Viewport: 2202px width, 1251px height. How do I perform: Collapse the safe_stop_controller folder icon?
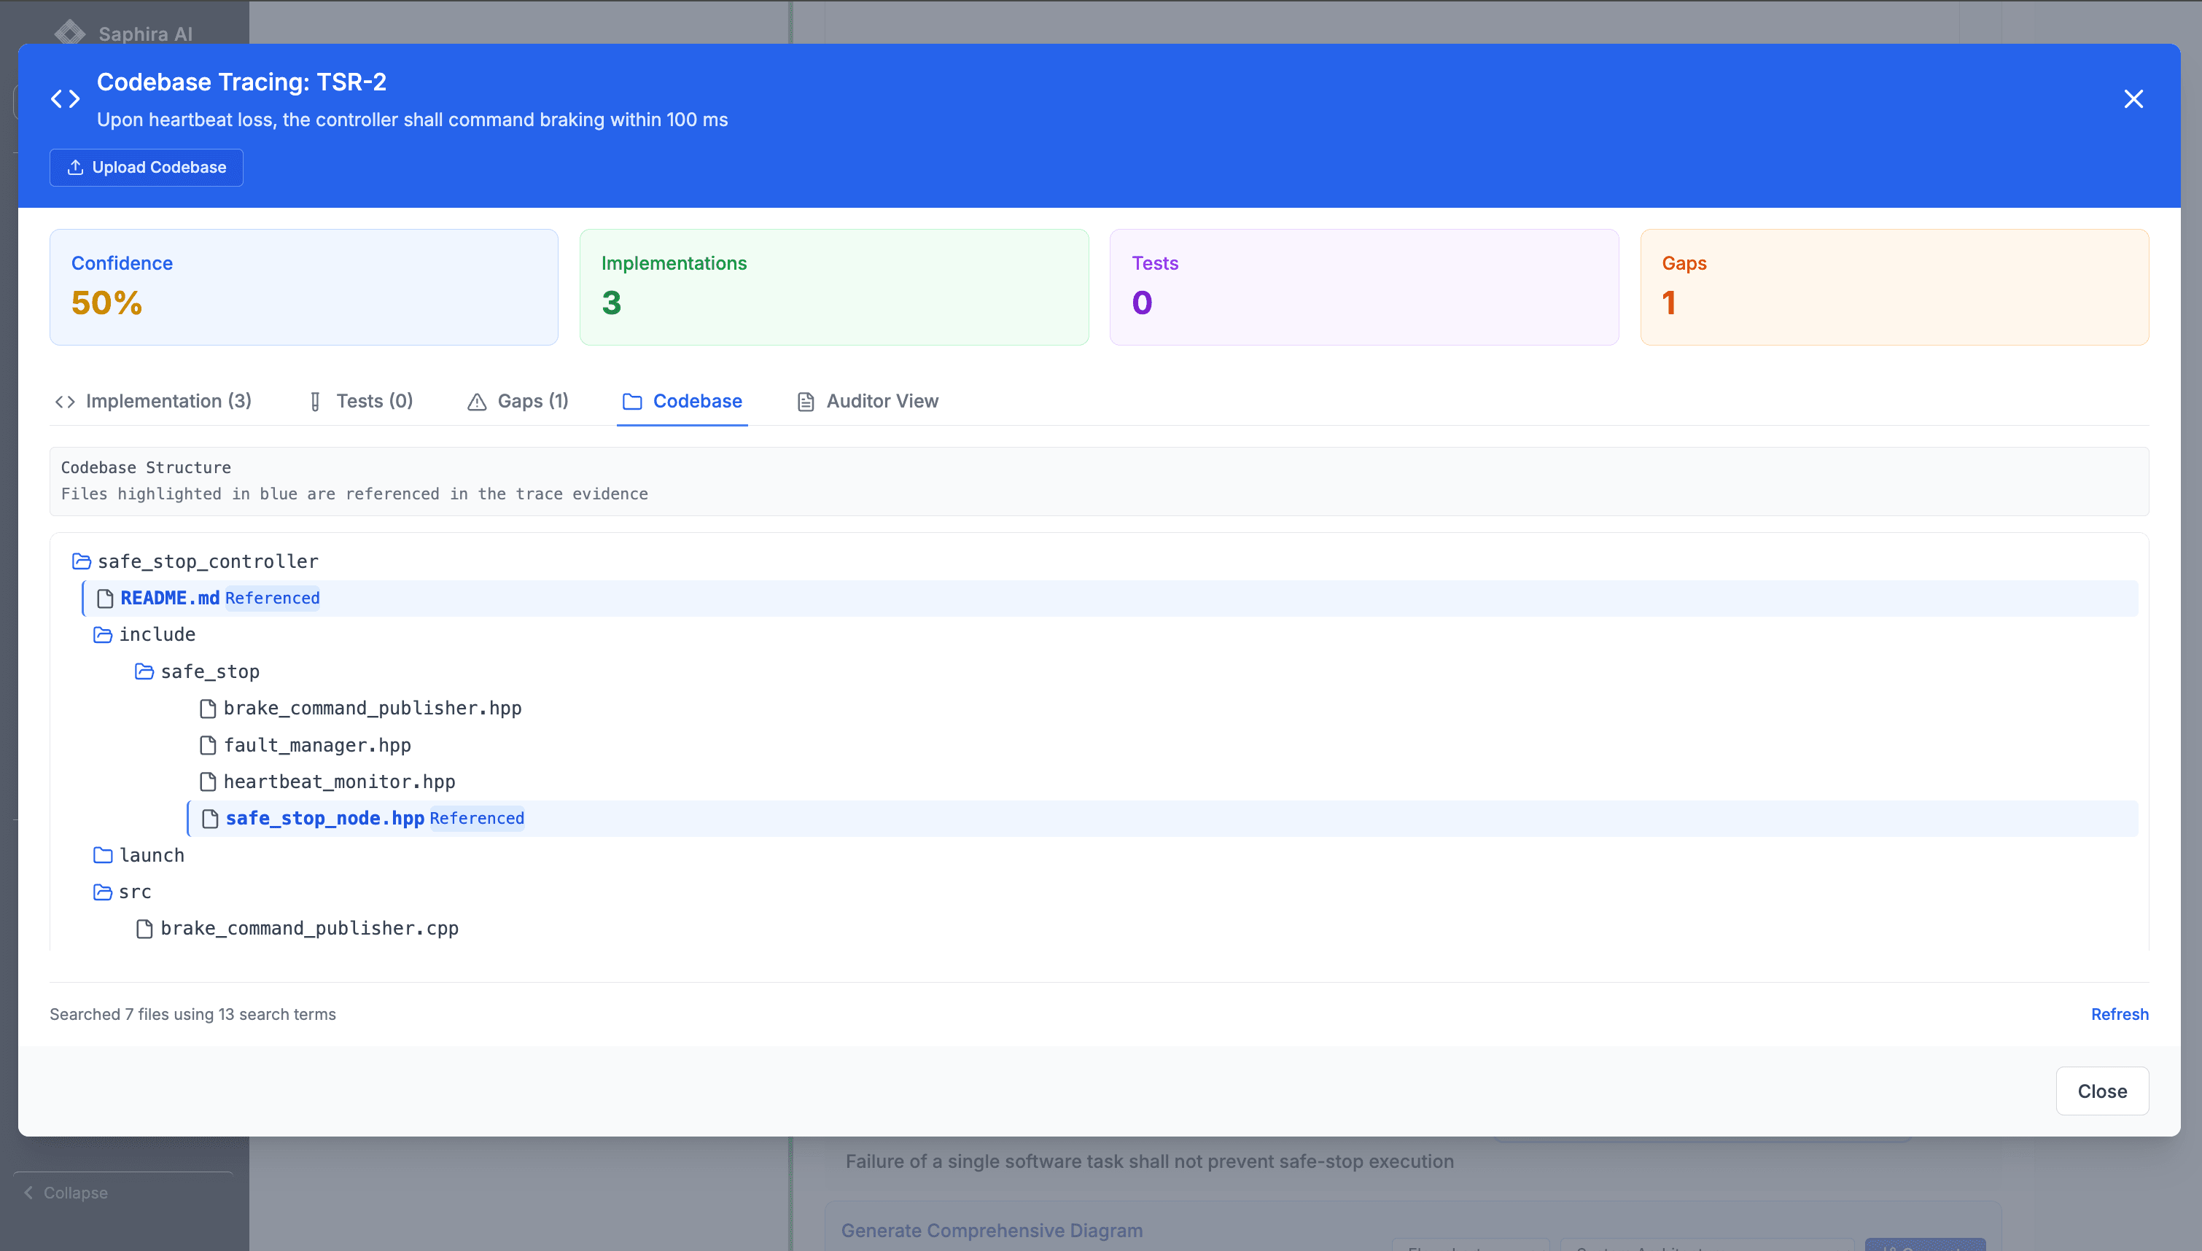pyautogui.click(x=82, y=562)
